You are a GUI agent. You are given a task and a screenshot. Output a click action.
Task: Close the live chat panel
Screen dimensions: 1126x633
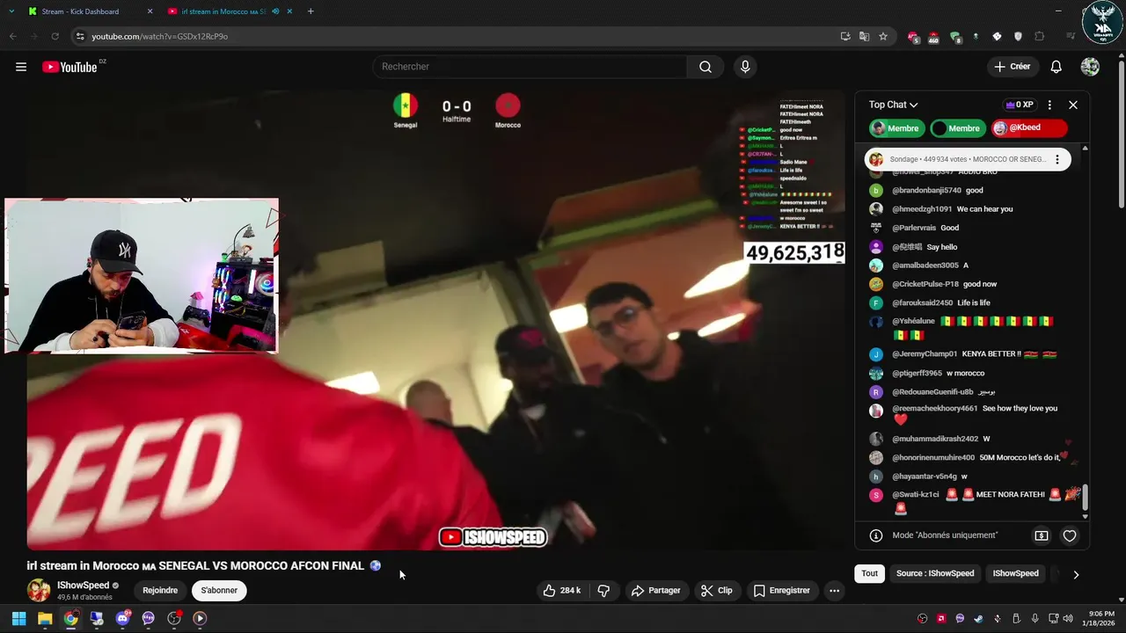pyautogui.click(x=1073, y=105)
